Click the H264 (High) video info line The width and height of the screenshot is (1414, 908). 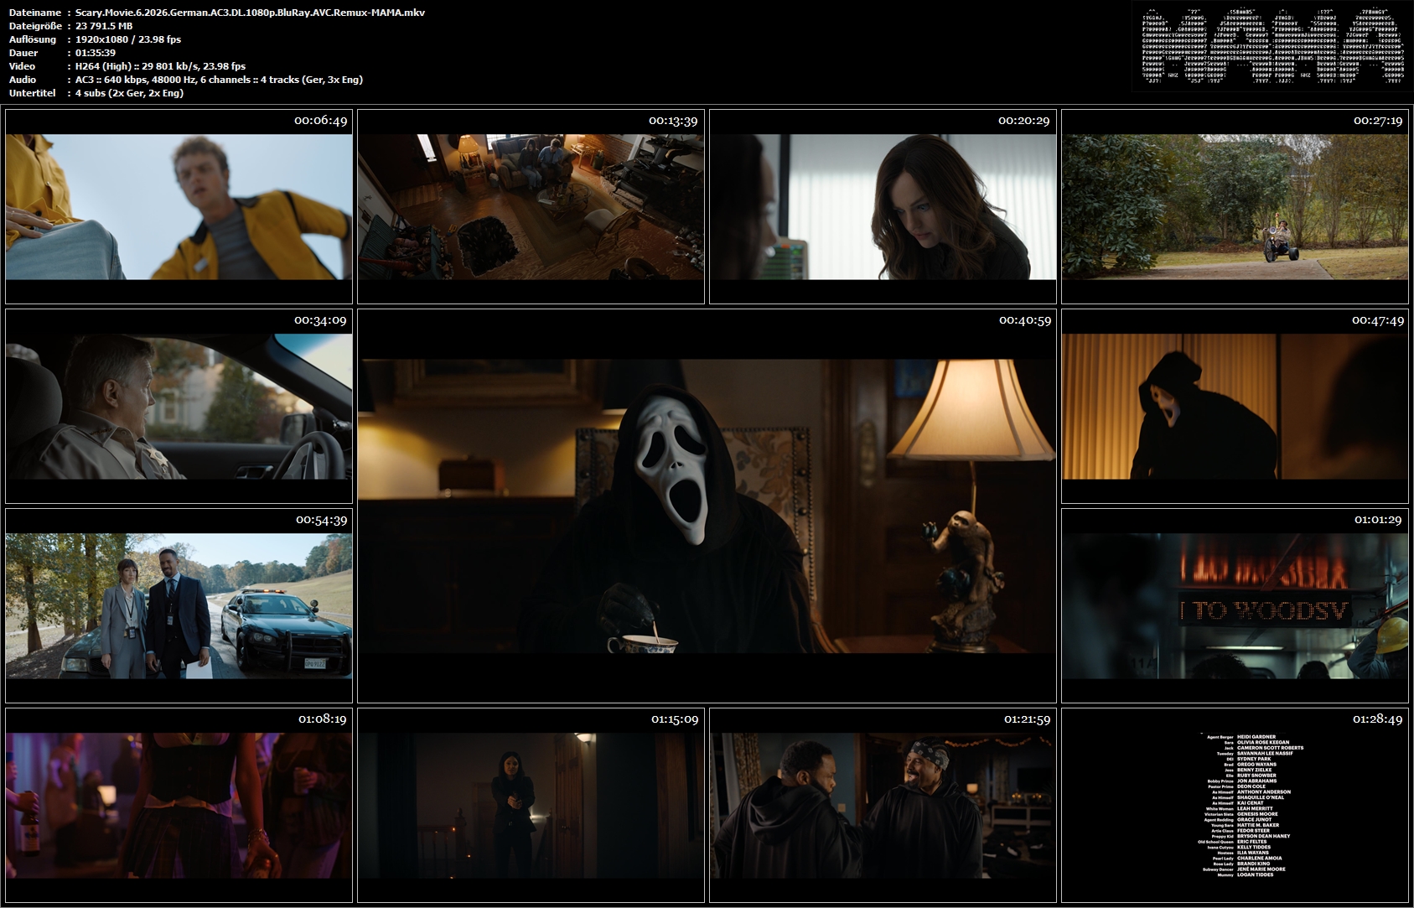(x=160, y=66)
